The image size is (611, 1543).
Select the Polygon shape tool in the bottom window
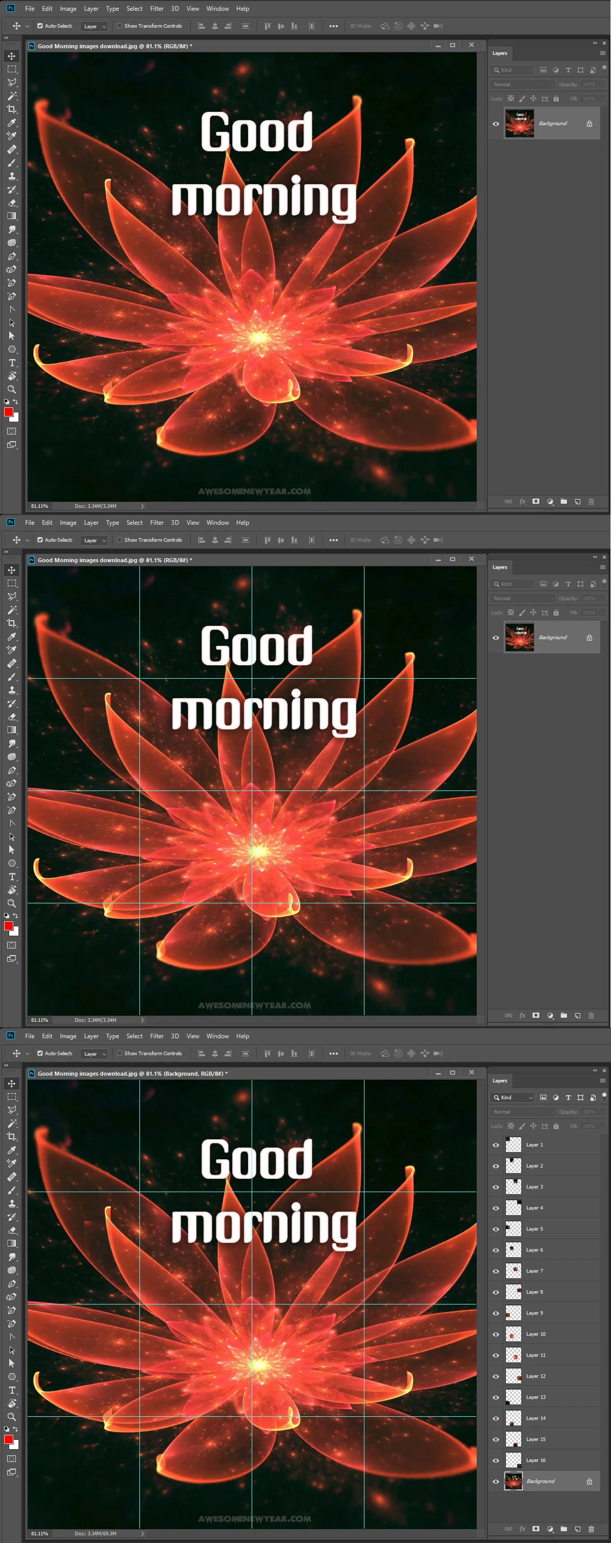tap(11, 1377)
